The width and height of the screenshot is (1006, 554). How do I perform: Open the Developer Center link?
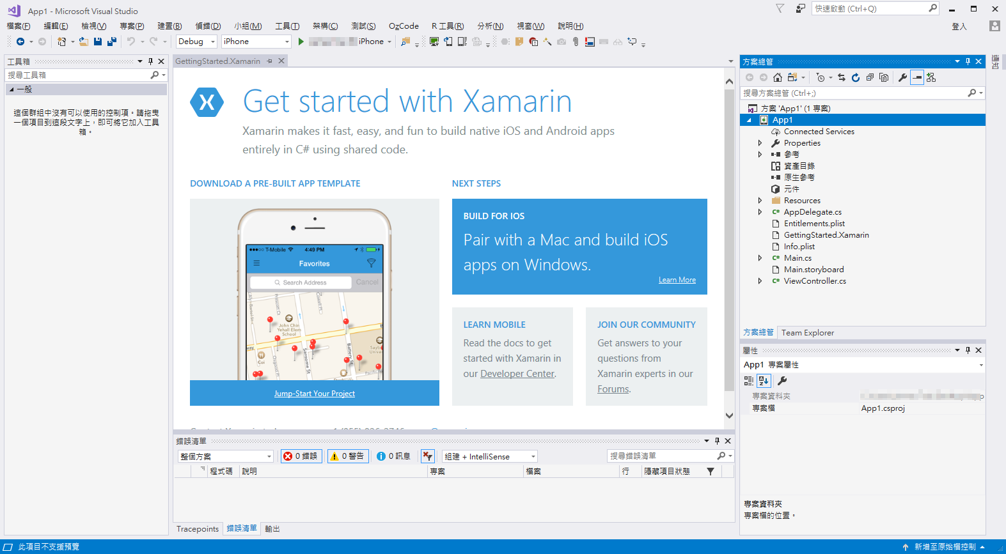coord(518,374)
